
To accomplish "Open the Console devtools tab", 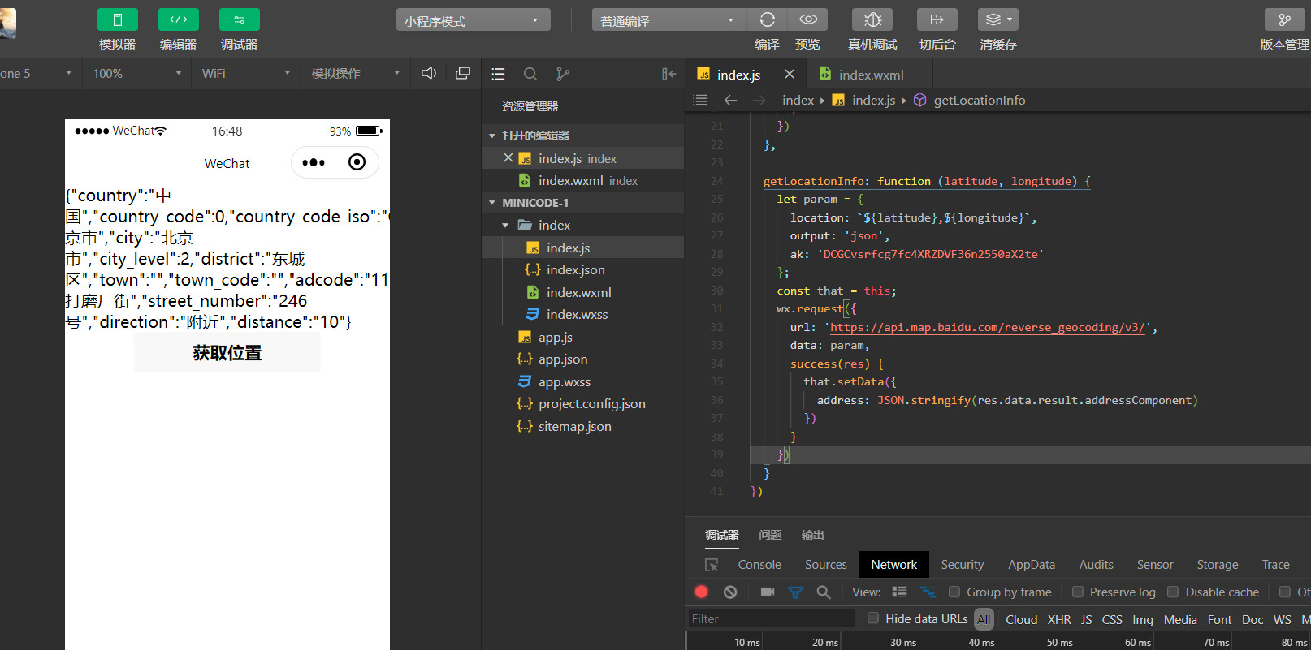I will click(759, 565).
